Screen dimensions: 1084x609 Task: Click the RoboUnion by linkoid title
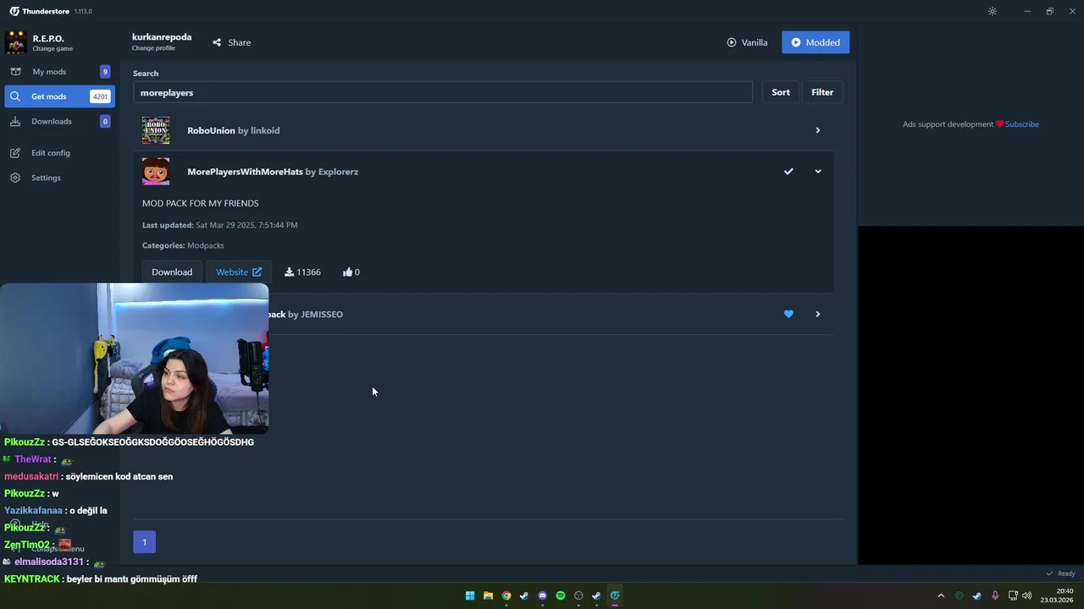(234, 130)
